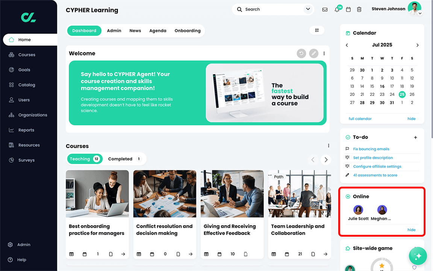Open the Welcome widget three-dot menu
The width and height of the screenshot is (433, 271).
(x=324, y=53)
